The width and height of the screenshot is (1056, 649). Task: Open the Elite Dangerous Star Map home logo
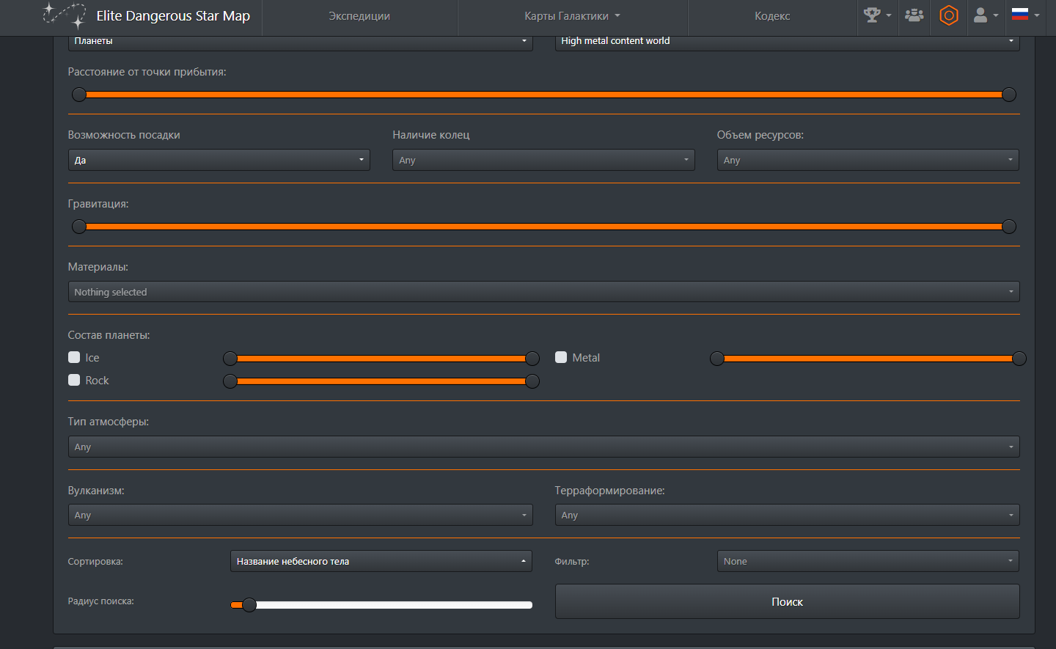[65, 15]
